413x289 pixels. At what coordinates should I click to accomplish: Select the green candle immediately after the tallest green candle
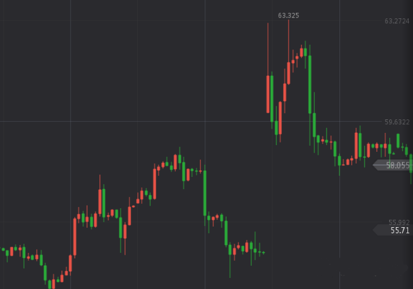point(314,125)
